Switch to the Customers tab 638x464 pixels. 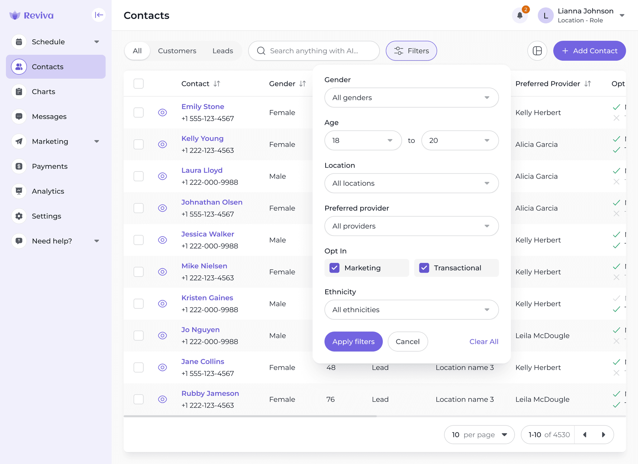tap(177, 51)
